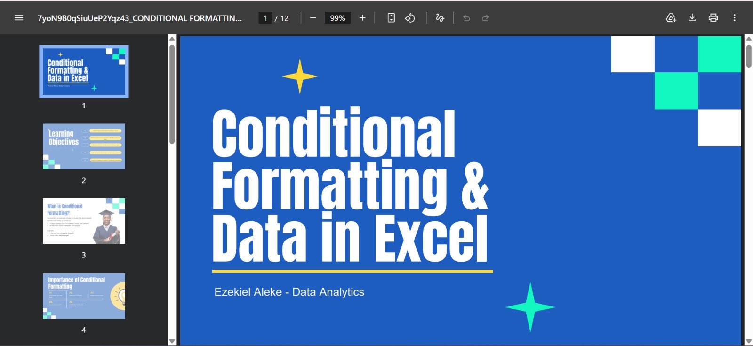The height and width of the screenshot is (346, 753).
Task: Click the 'Ezekiel Aleke - Data Analytics' text
Action: tap(289, 292)
